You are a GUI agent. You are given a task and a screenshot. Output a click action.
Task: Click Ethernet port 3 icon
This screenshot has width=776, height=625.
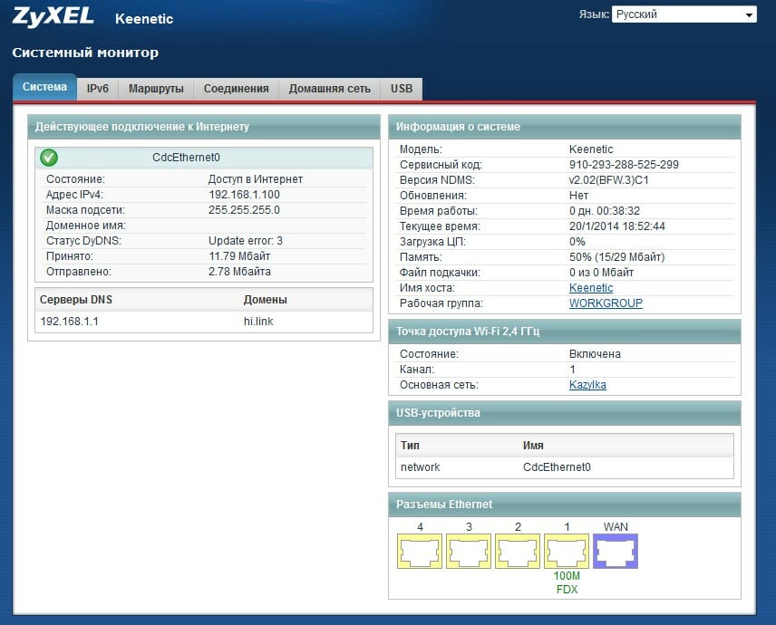click(x=469, y=551)
